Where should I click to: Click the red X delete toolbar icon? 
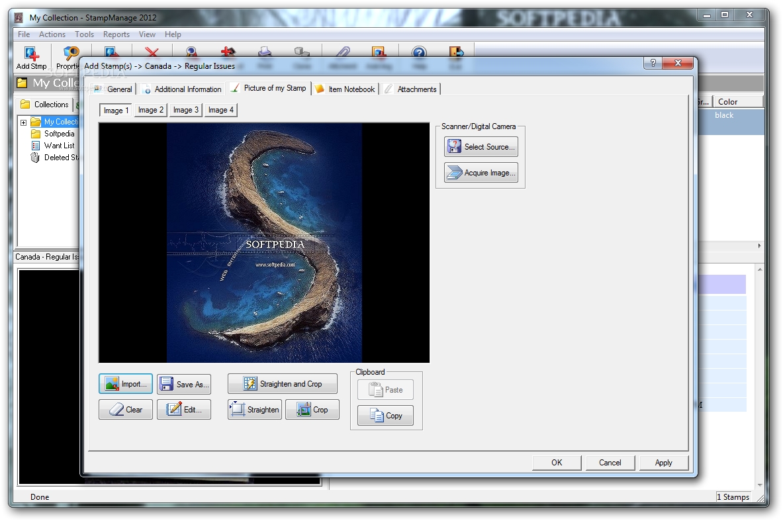(152, 52)
